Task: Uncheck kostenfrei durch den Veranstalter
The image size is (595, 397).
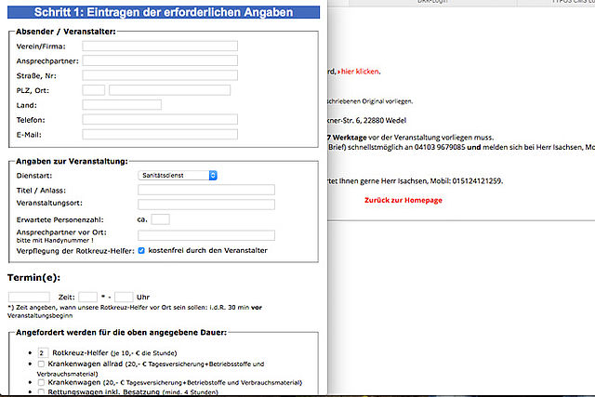Action: 141,250
